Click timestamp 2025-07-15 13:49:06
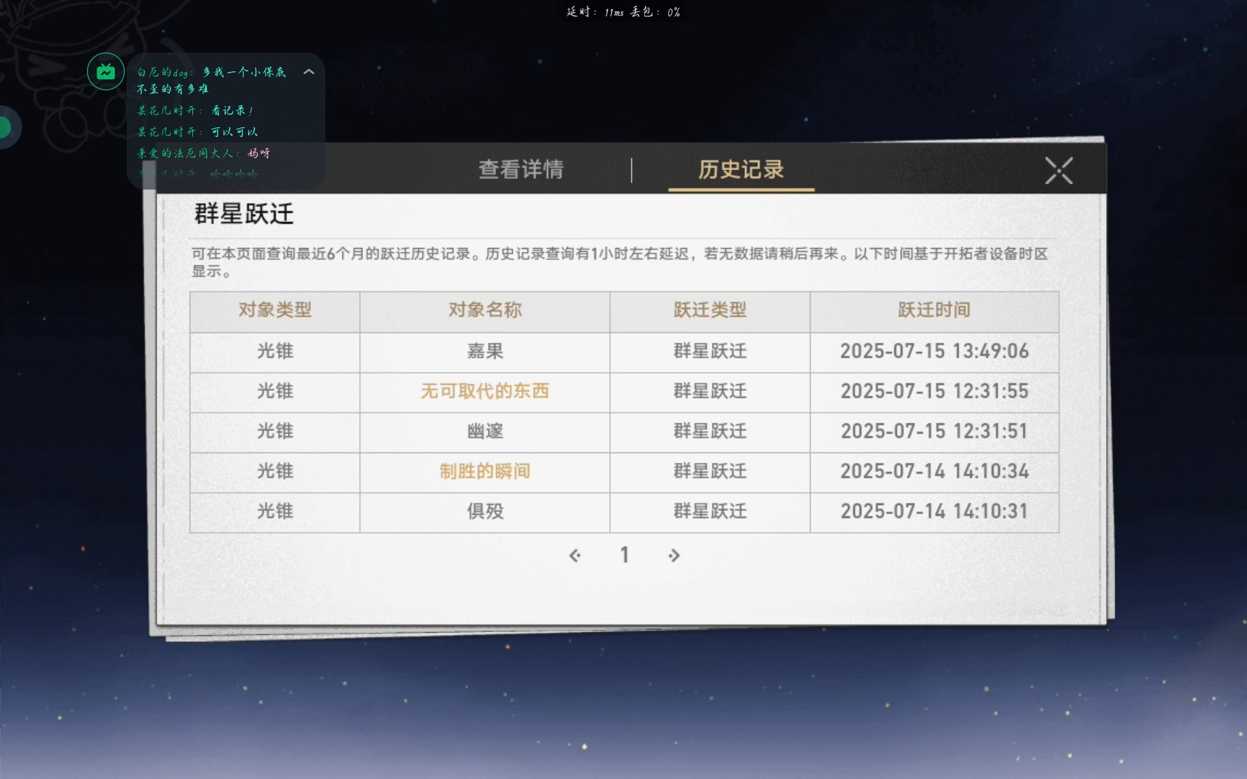The width and height of the screenshot is (1247, 779). pyautogui.click(x=934, y=351)
